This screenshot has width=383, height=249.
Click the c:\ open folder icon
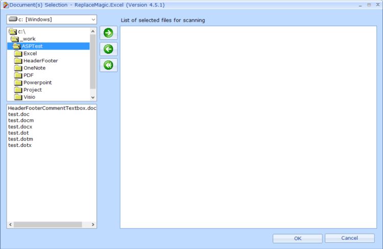coord(12,32)
